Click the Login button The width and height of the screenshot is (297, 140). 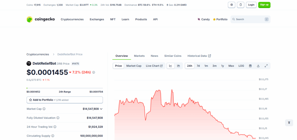(x=251, y=5)
